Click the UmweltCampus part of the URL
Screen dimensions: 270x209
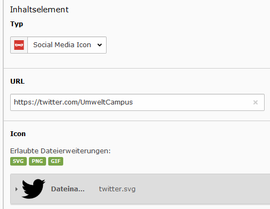[x=107, y=102]
